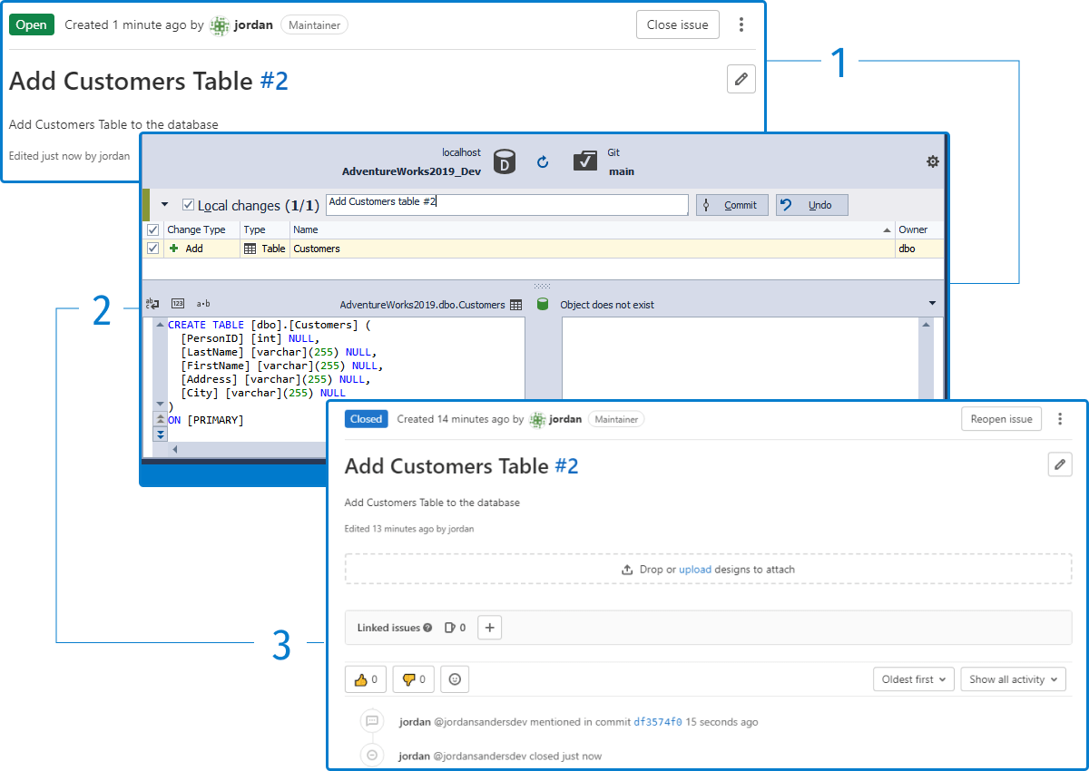Click the Git repository icon beside main
The height and width of the screenshot is (771, 1089).
[585, 161]
